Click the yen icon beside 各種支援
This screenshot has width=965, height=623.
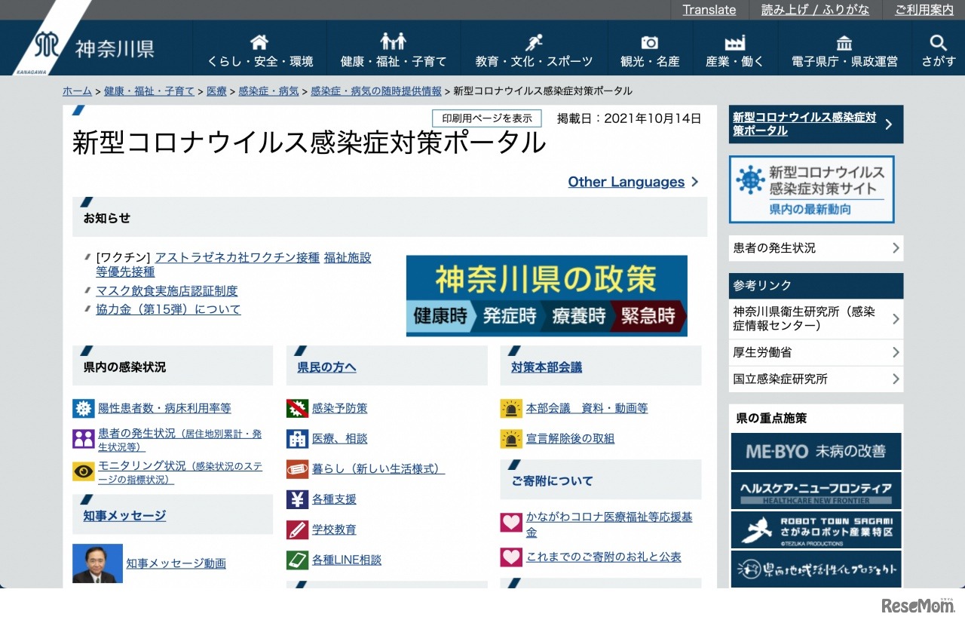(296, 499)
